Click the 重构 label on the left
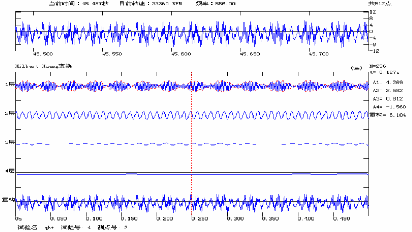 (x=8, y=200)
